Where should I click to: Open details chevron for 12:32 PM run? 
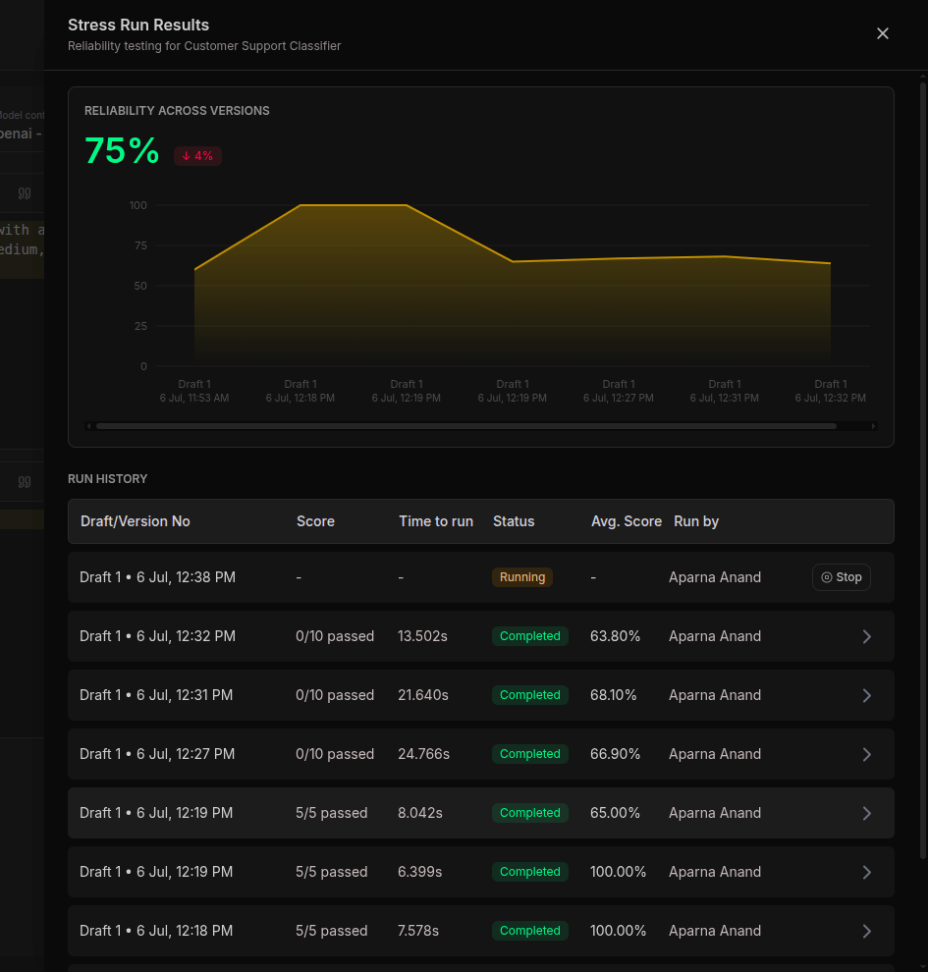point(867,636)
